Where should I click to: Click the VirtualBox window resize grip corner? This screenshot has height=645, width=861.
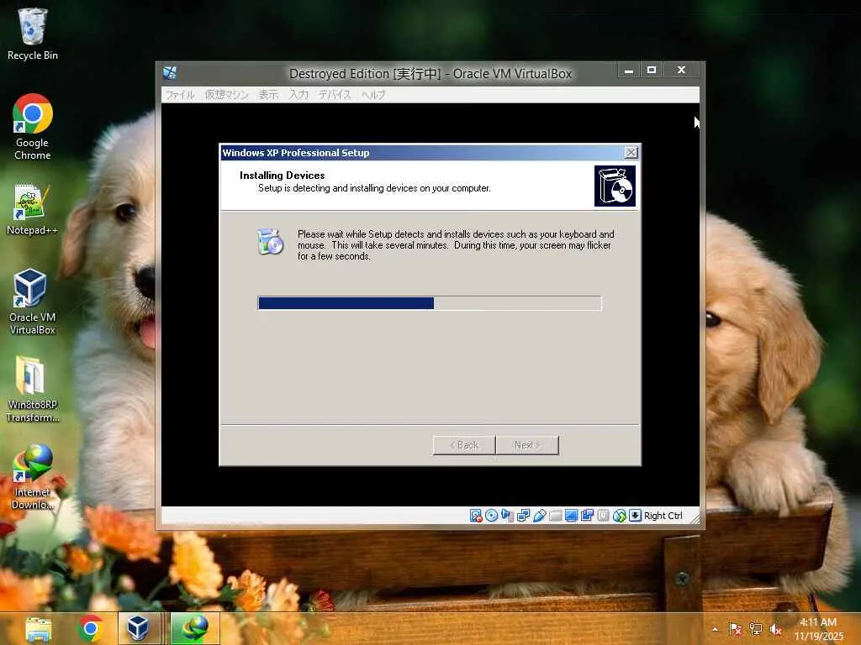695,519
